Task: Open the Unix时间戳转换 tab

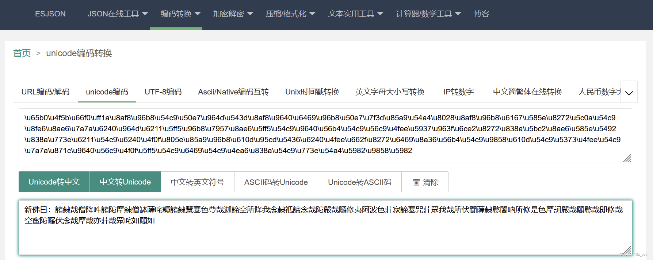Action: pos(312,92)
